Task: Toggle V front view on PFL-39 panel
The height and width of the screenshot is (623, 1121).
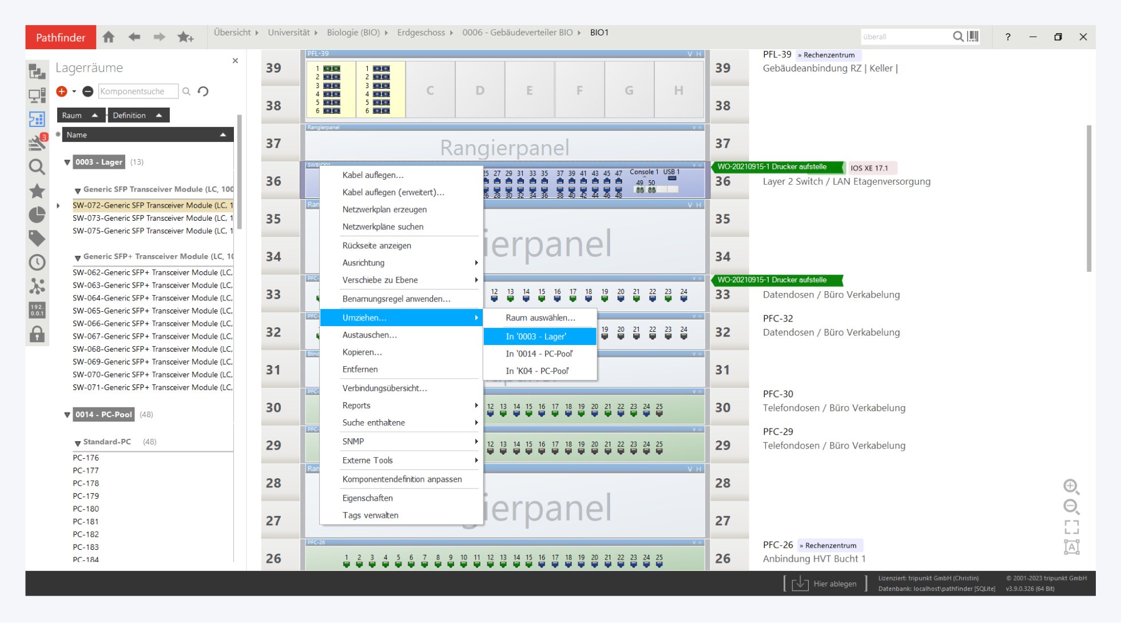Action: pyautogui.click(x=690, y=54)
